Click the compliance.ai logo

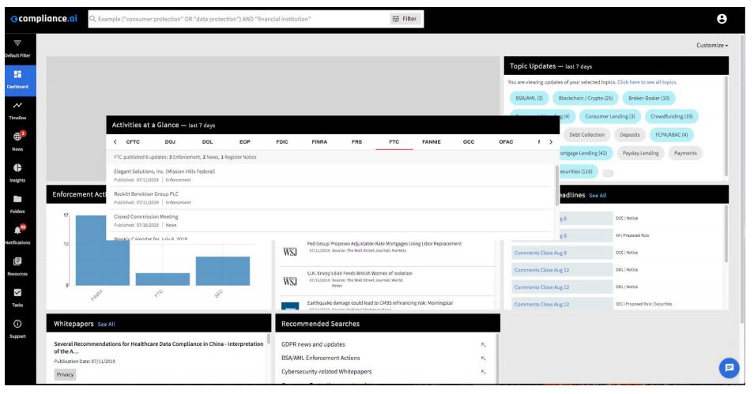[x=44, y=19]
